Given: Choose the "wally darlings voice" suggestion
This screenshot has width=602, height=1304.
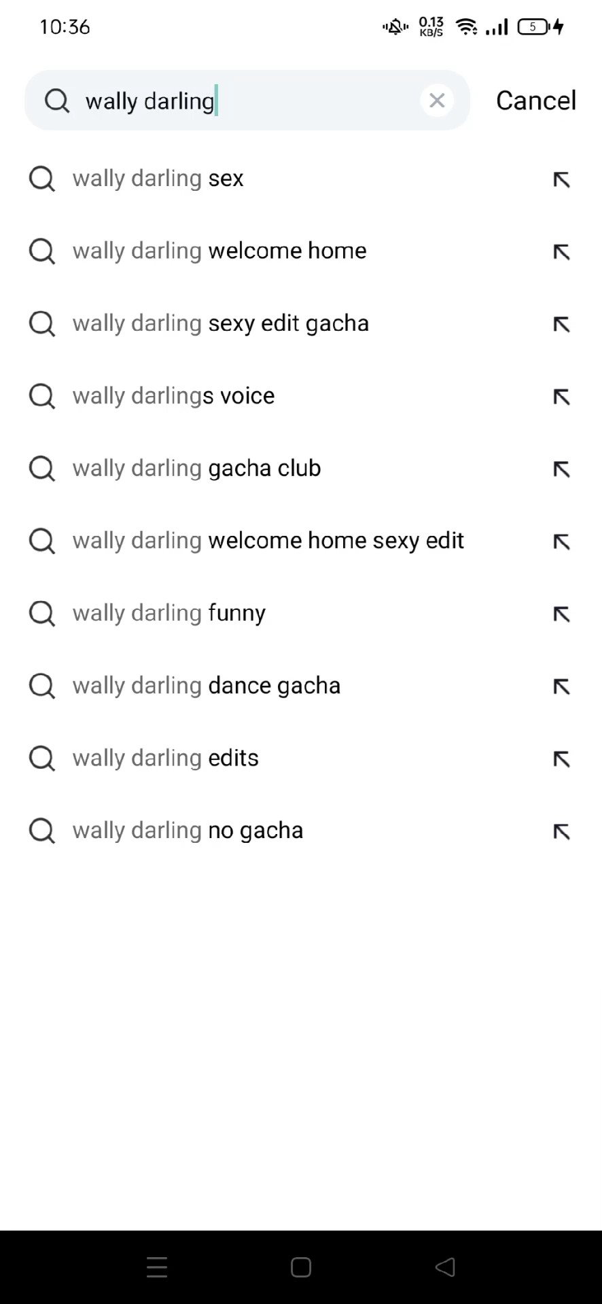Looking at the screenshot, I should point(174,395).
